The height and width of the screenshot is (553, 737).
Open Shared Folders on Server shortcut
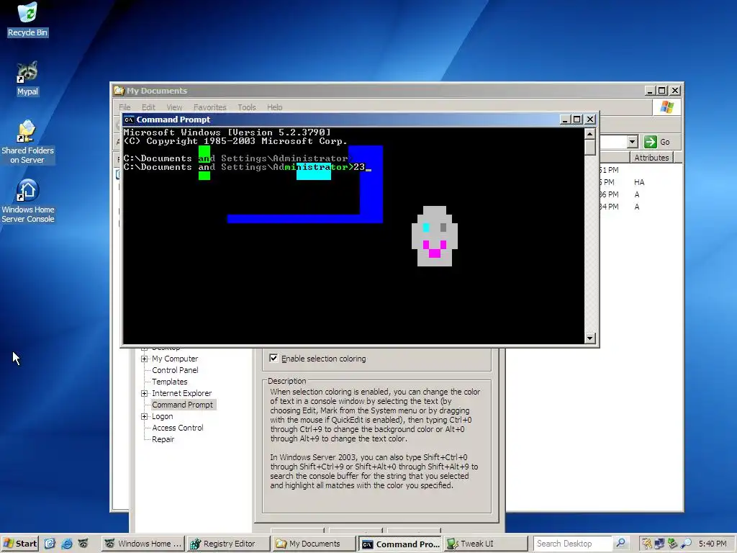click(x=27, y=141)
